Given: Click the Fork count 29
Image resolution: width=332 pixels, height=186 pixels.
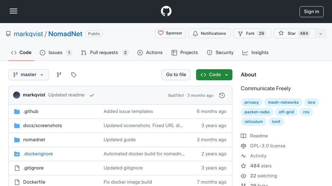Looking at the screenshot, I should [261, 33].
